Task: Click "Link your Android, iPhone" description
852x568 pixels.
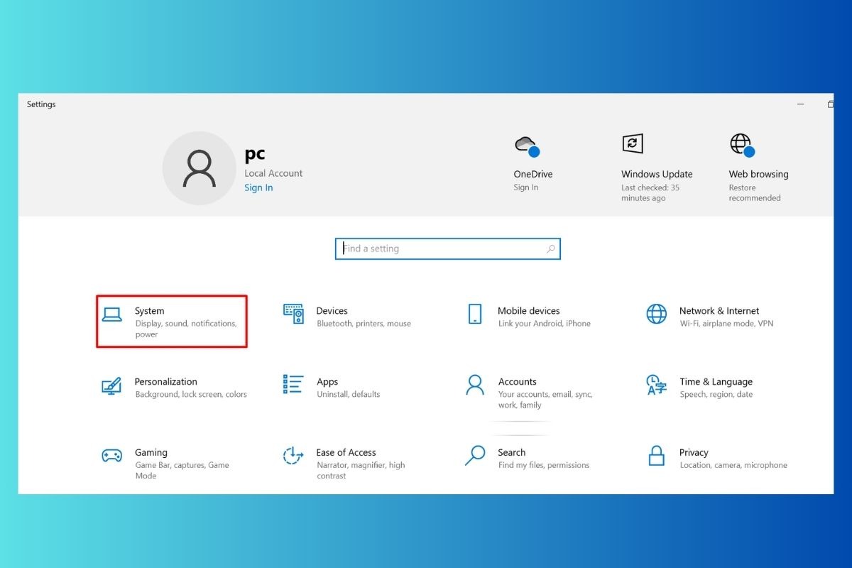Action: click(545, 324)
